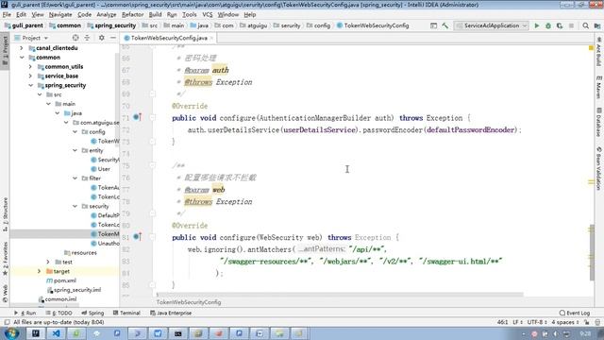Hide the Project tool window
Screen dimensions: 604x340
click(113, 38)
